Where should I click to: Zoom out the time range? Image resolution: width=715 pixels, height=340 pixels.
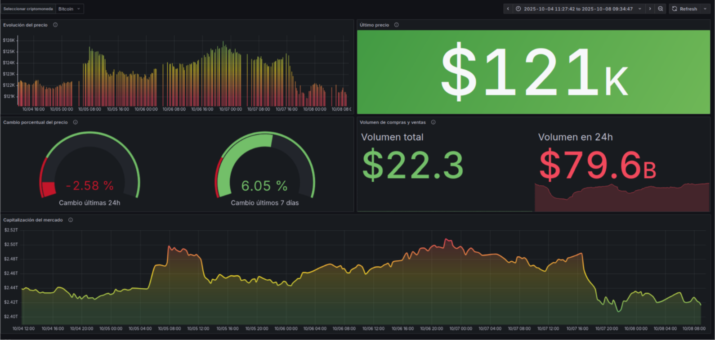(660, 9)
